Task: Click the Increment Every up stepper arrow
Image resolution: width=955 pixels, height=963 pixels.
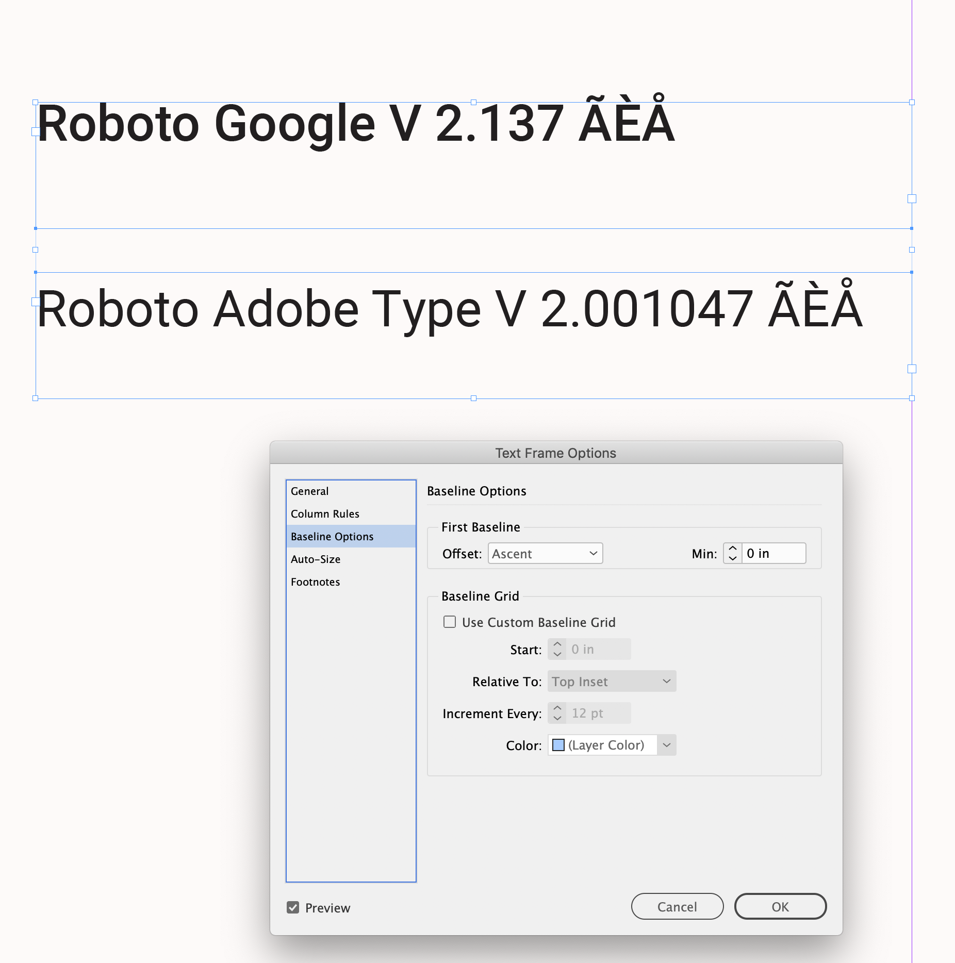Action: [557, 708]
